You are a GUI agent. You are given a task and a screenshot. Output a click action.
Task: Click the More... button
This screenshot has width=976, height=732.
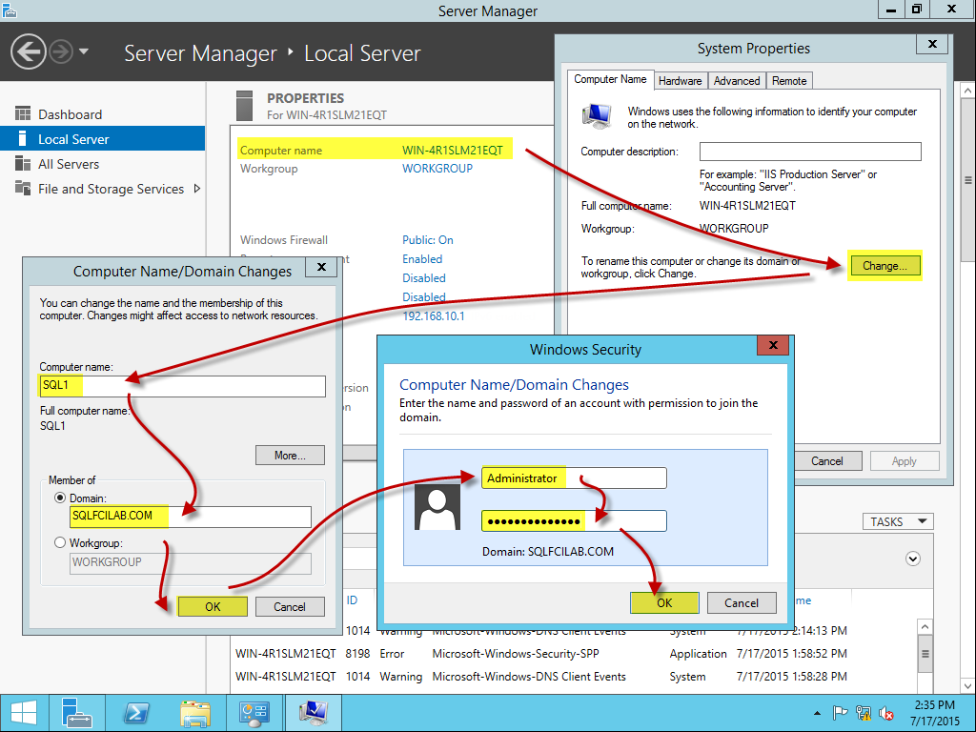pyautogui.click(x=290, y=455)
